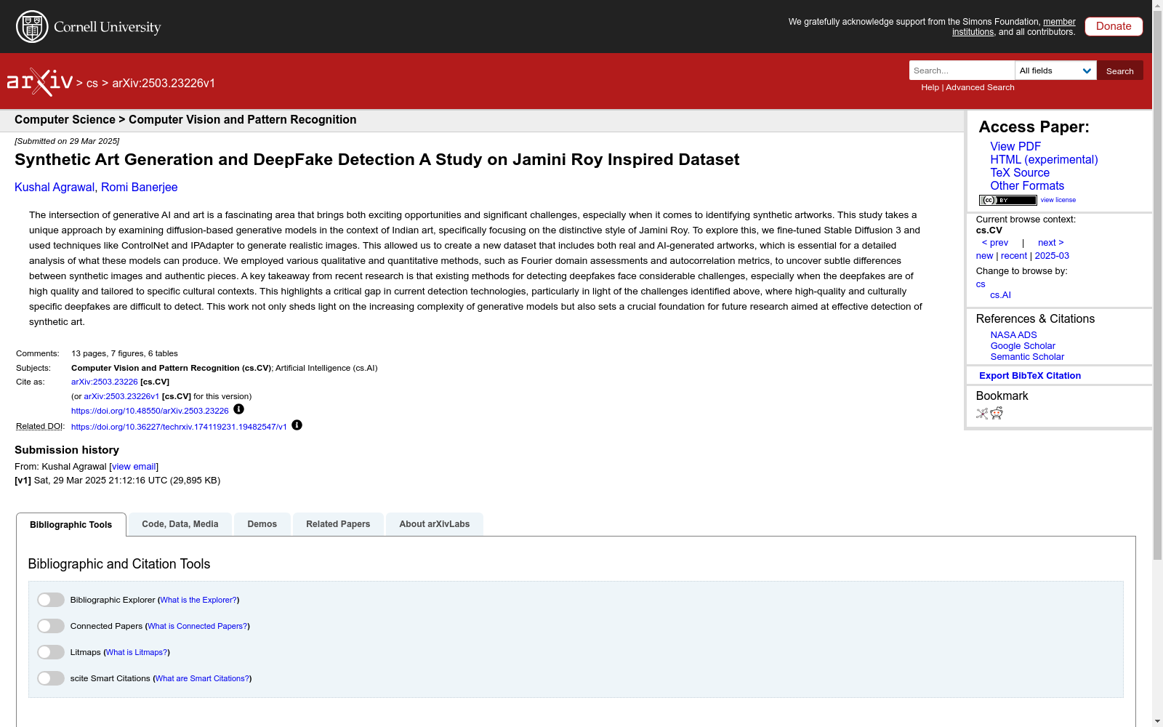Download the TeX Source
The image size is (1163, 727).
[x=1020, y=173]
